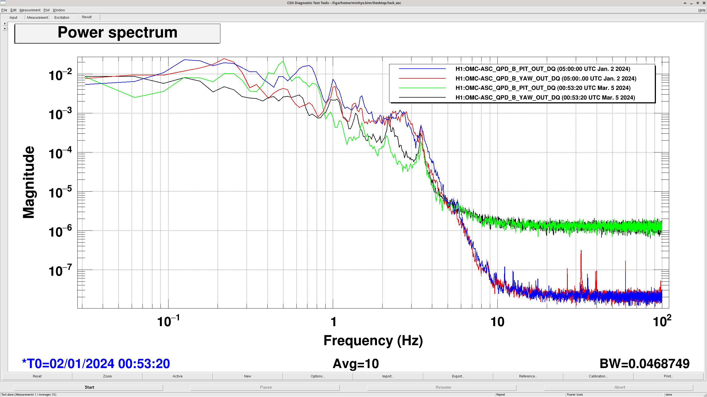Click the Reference button
Screen dimensions: 707x397
(528, 376)
